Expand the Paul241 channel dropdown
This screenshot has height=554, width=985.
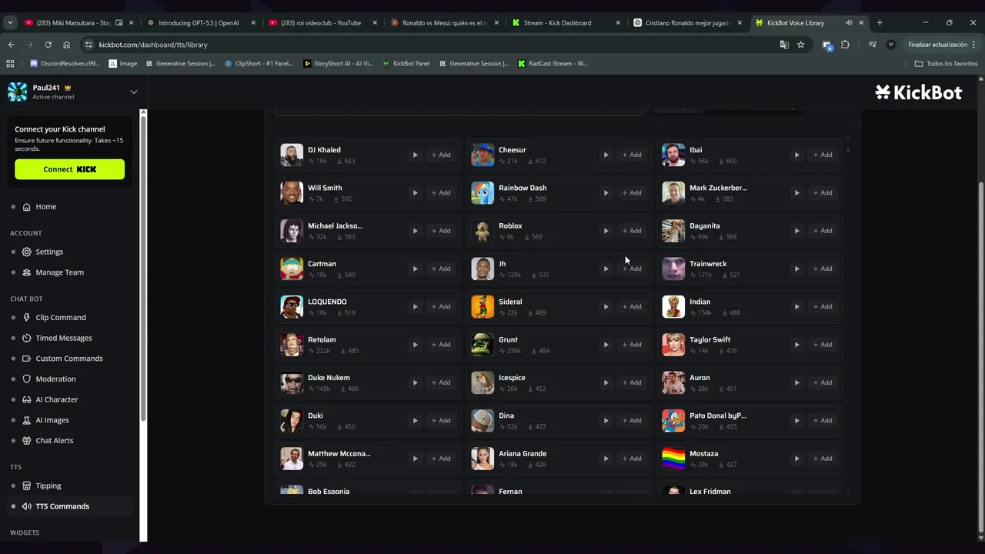pos(133,92)
